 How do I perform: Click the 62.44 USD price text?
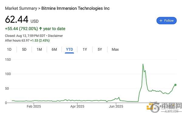tap(22, 19)
